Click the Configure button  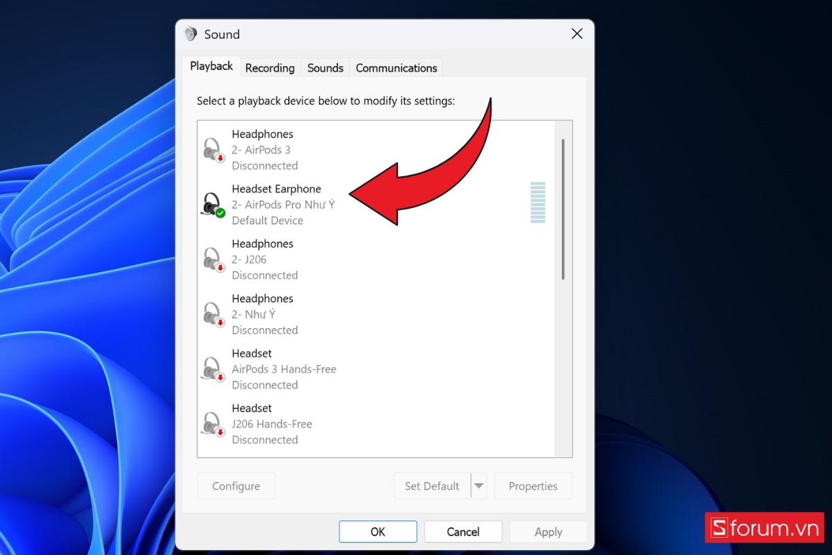(x=236, y=486)
